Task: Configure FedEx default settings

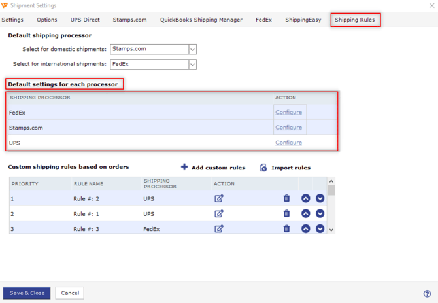Action: pyautogui.click(x=288, y=112)
